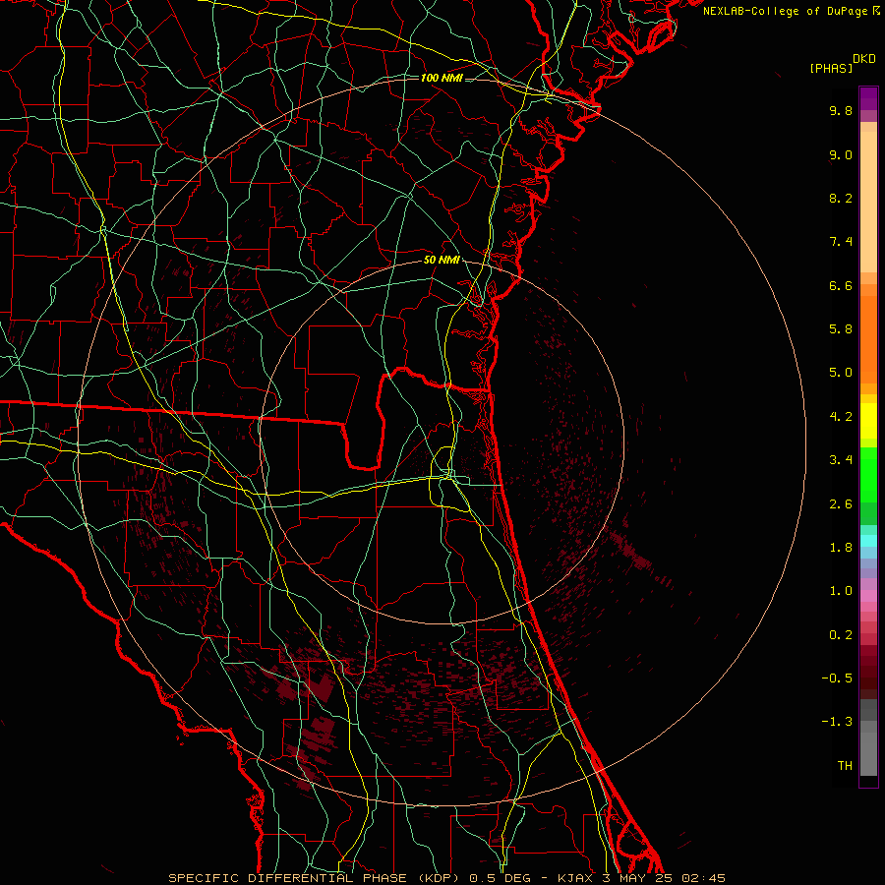Viewport: 885px width, 885px height.
Task: Pick the pink color bar segment
Action: coord(868,596)
